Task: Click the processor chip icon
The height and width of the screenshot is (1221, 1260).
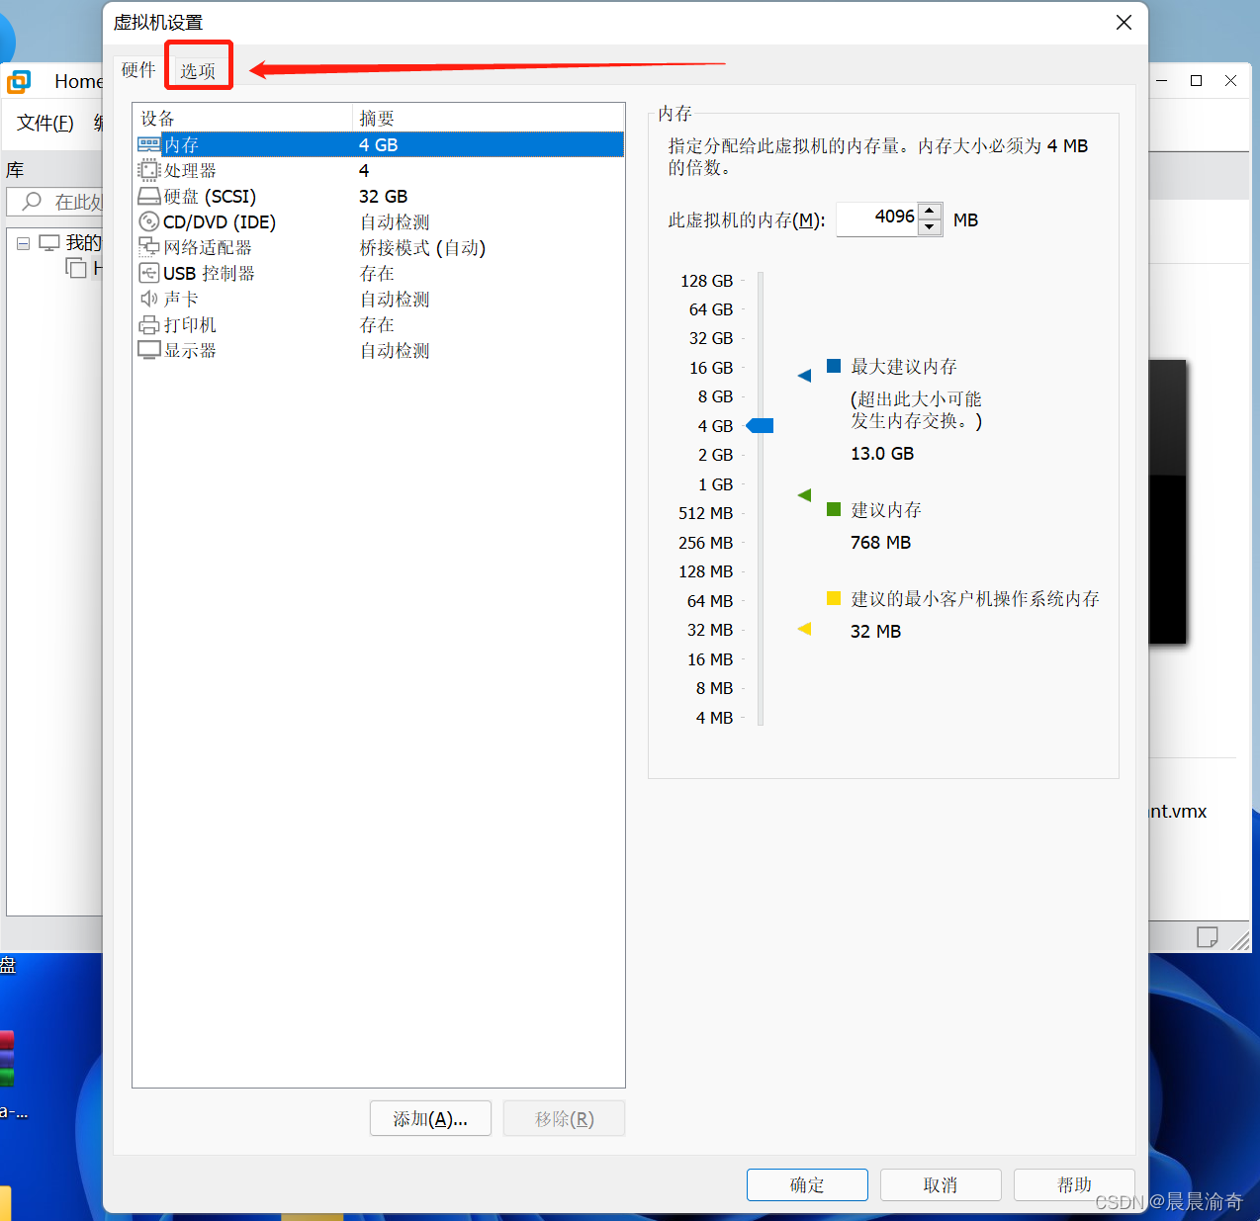Action: tap(149, 170)
